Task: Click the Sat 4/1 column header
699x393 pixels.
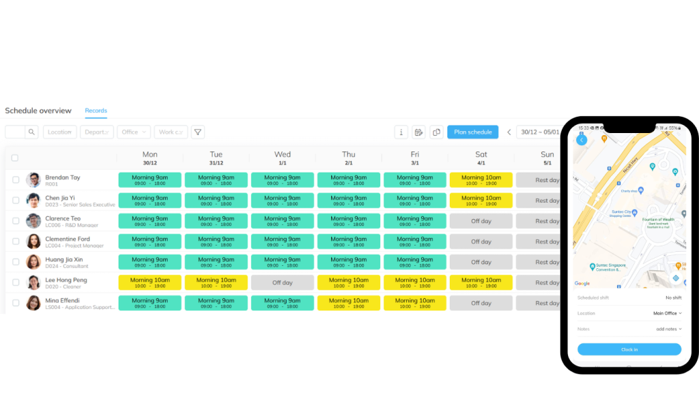Action: [481, 158]
